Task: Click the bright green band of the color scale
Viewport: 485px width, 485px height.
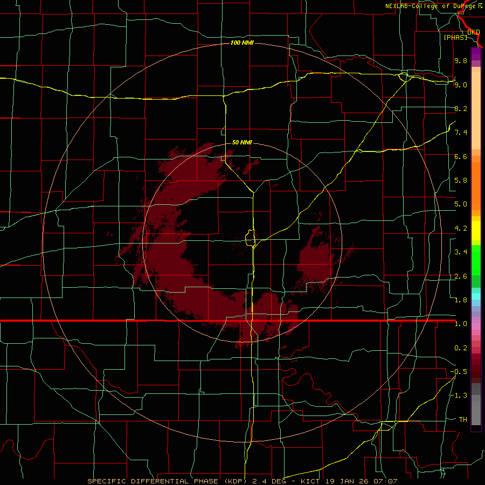Action: click(x=476, y=260)
